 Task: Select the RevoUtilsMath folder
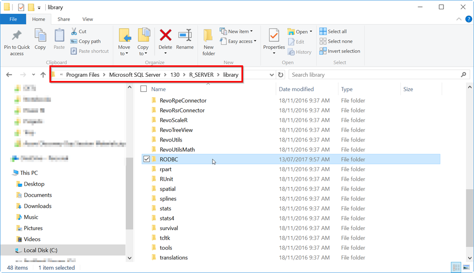point(177,149)
